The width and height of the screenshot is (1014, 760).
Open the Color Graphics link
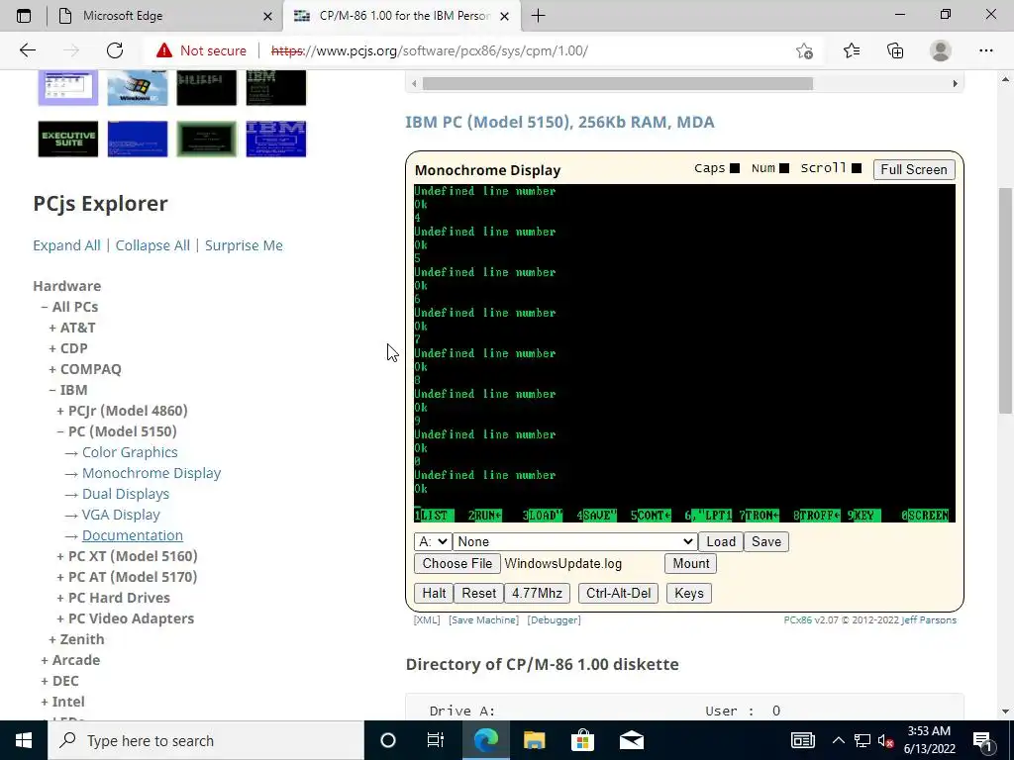point(130,452)
